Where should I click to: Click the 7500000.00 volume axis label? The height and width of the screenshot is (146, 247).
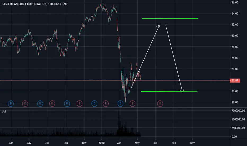coord(238,111)
